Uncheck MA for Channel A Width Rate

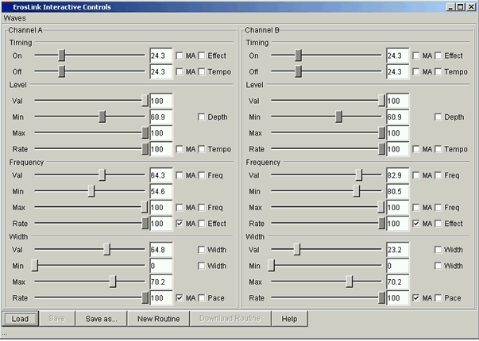[x=180, y=298]
